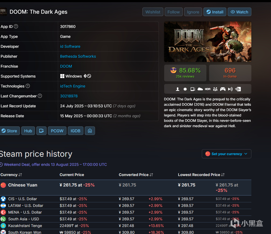Click the sunglasses emoji rating icon

click(x=174, y=70)
